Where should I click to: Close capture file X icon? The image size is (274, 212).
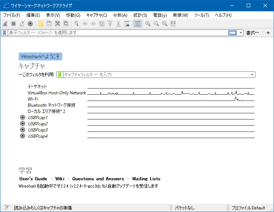58,24
